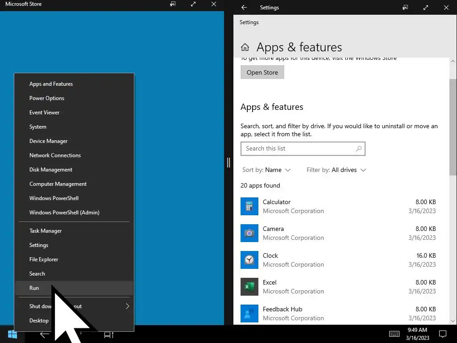Select Desktop in the context menu

coord(75,321)
